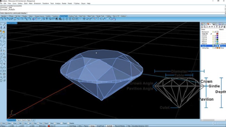Switch to the Curve Tools toolbar tab
The width and height of the screenshot is (226, 127).
tap(64, 16)
